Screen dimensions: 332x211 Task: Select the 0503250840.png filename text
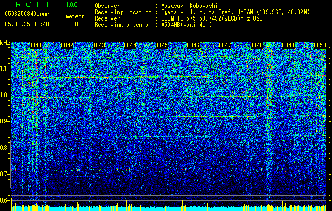coord(27,14)
